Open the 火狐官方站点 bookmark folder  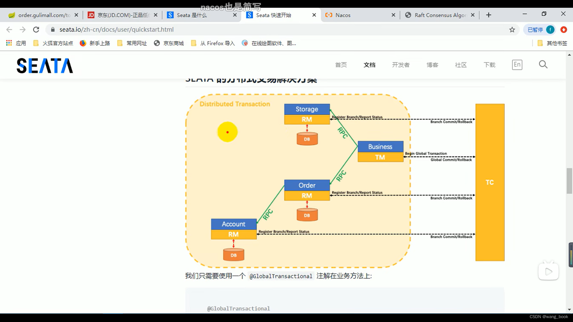53,43
